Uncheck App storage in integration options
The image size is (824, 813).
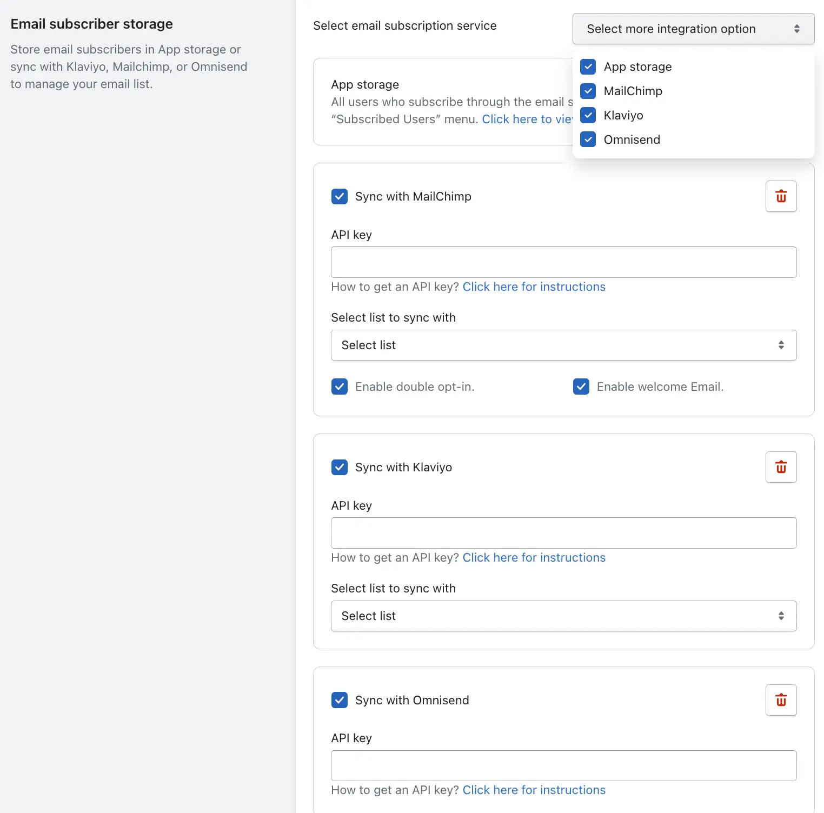click(x=588, y=66)
